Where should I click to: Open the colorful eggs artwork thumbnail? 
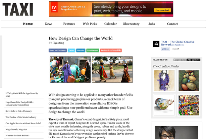189,80
